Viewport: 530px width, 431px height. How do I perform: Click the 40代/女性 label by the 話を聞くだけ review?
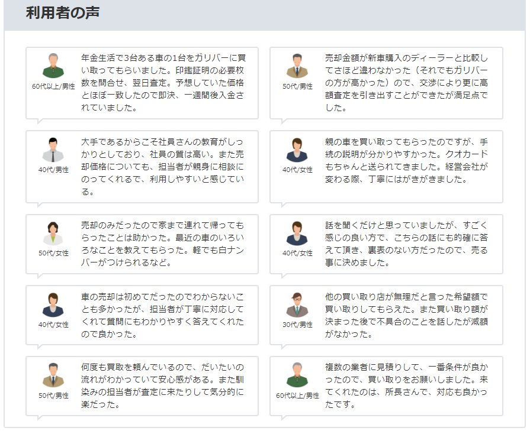tap(297, 253)
